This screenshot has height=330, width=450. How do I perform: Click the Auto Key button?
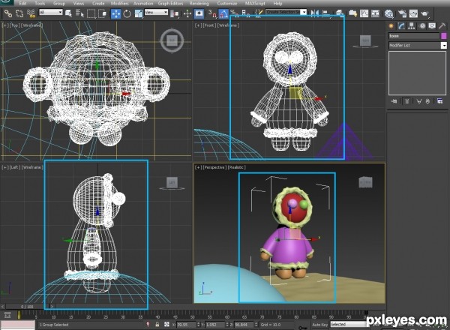319,325
